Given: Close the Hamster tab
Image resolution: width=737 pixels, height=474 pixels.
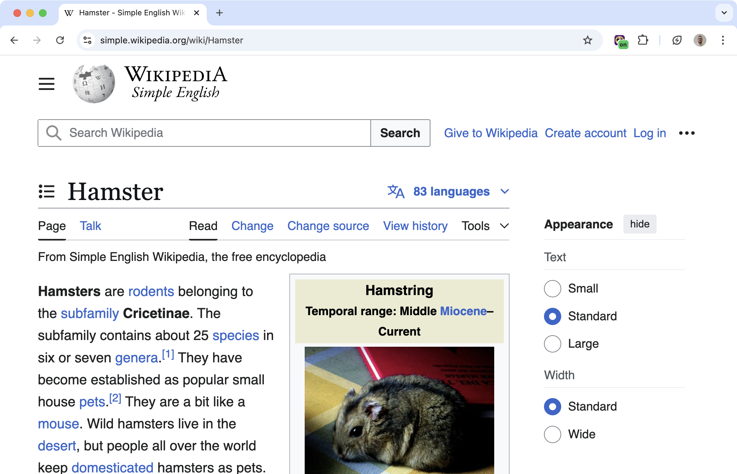Looking at the screenshot, I should [x=197, y=13].
